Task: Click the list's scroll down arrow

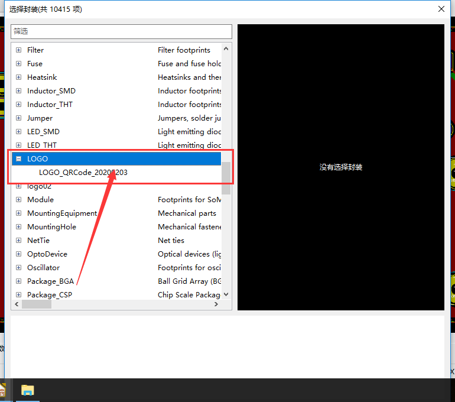Action: 226,294
